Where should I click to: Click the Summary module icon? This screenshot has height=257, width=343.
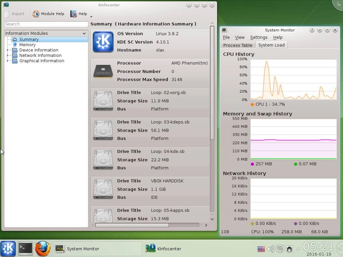click(15, 39)
